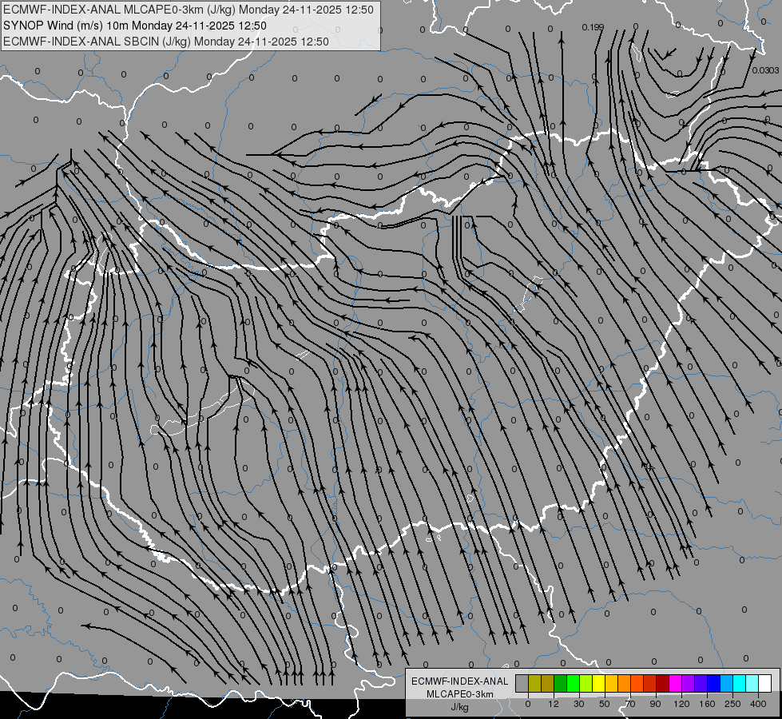Viewport: 782px width, 719px height.
Task: Click the legend tick label 160
Action: [x=707, y=704]
